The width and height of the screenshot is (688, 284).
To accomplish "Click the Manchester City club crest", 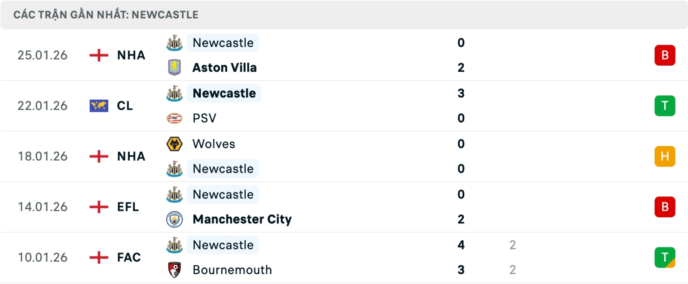I will tap(175, 219).
